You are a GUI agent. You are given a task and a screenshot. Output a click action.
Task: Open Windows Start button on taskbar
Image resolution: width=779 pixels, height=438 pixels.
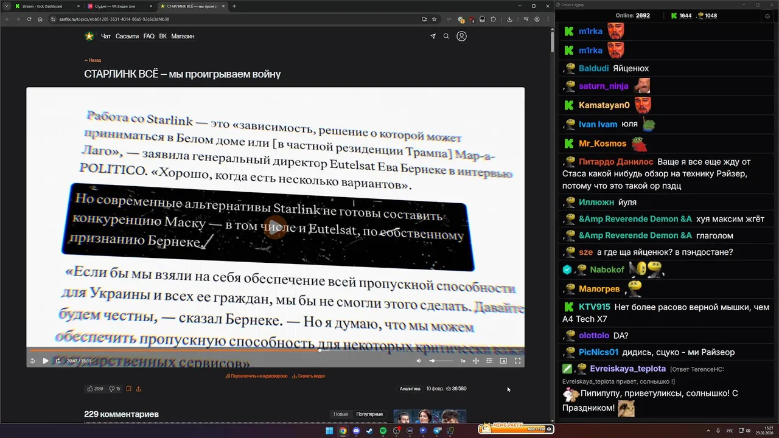click(x=329, y=431)
